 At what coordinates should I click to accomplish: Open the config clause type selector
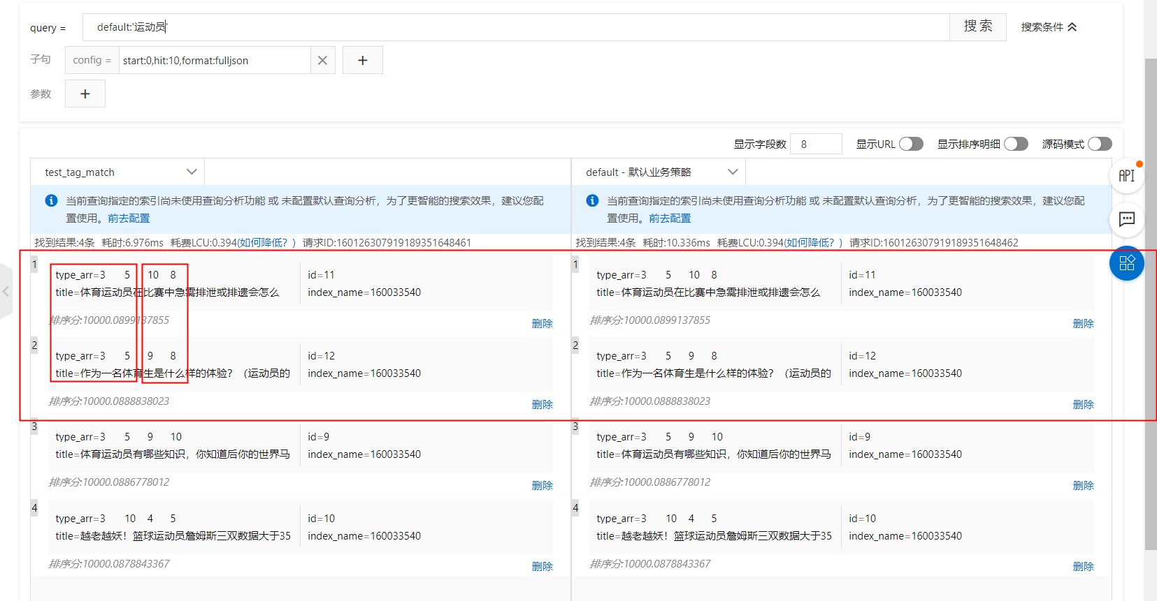tap(92, 60)
